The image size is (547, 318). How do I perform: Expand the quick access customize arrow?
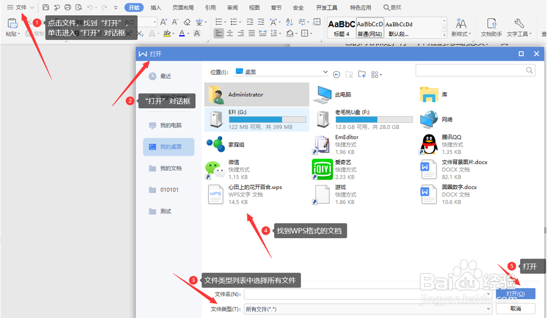(116, 7)
